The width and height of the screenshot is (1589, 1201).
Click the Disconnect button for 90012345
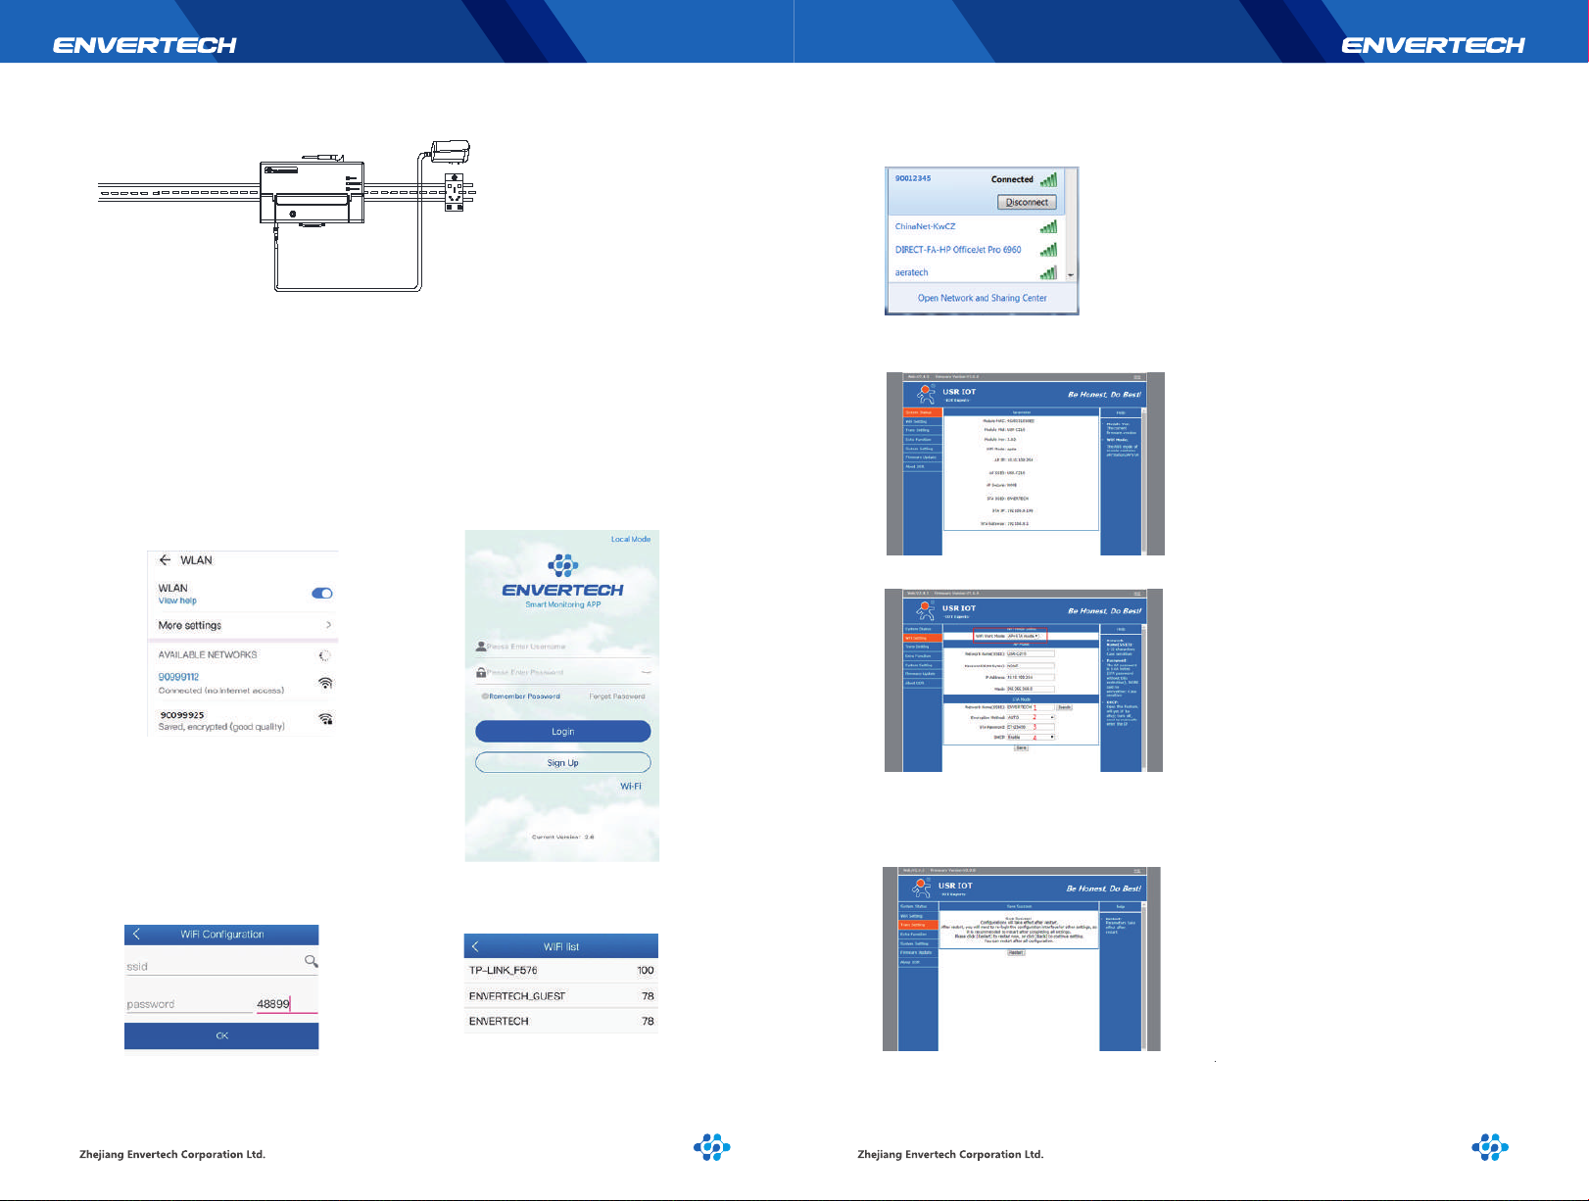1027,202
